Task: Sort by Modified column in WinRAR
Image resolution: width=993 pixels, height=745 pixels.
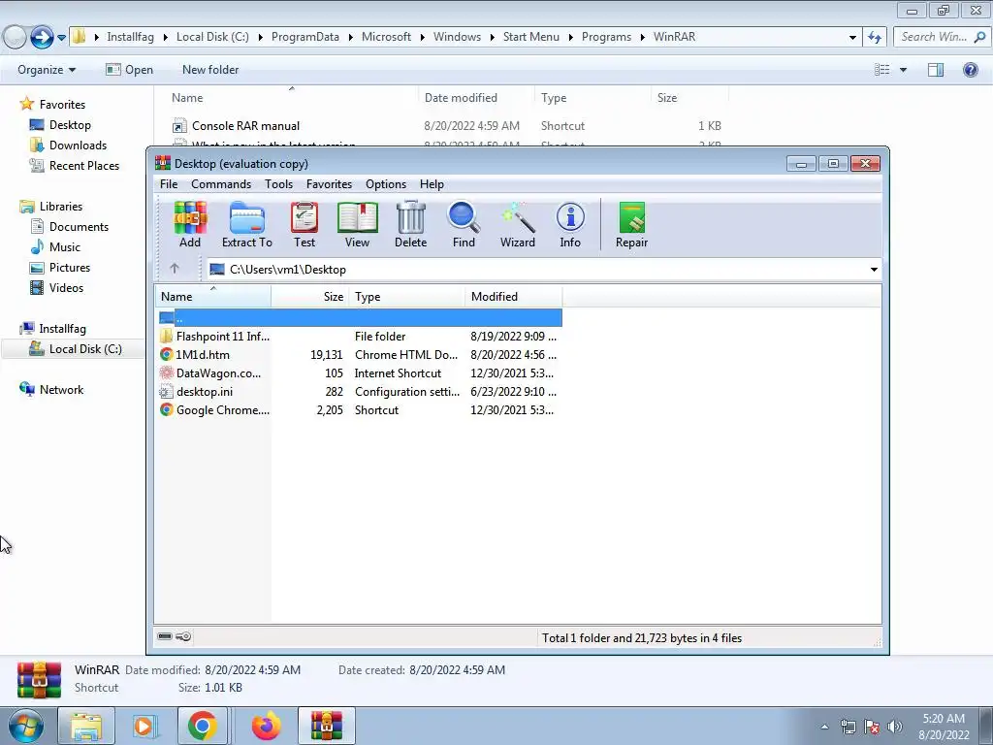Action: (x=514, y=297)
